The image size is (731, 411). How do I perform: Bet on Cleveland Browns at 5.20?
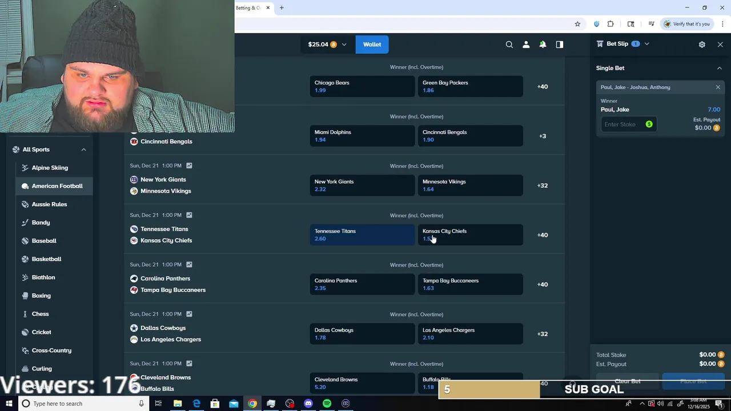click(x=362, y=383)
